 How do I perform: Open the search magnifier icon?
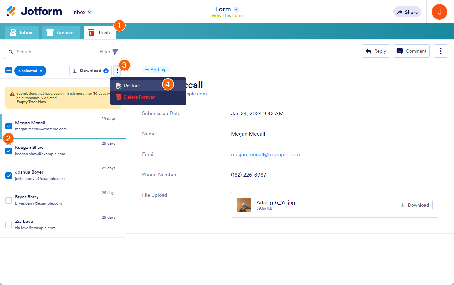[x=11, y=52]
